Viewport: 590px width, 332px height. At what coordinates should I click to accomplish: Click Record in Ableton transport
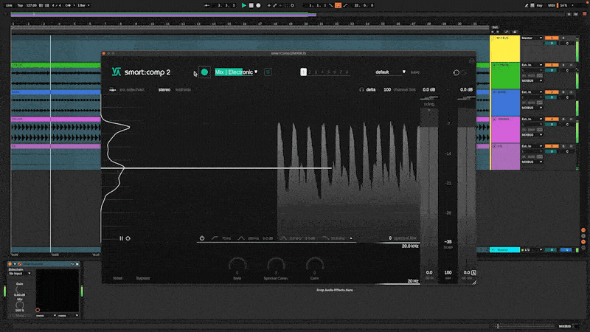258,5
